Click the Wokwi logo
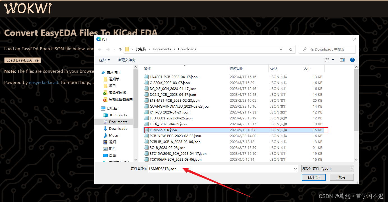This screenshot has width=388, height=202. [28, 8]
